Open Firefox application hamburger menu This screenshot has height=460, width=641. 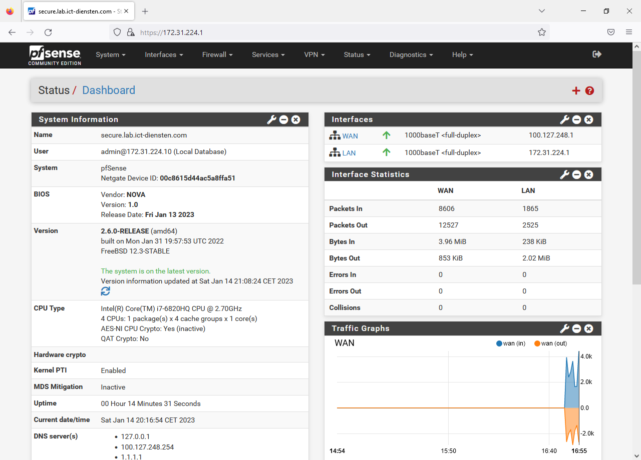point(629,32)
